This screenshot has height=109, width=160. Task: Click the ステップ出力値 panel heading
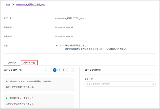click(92, 70)
